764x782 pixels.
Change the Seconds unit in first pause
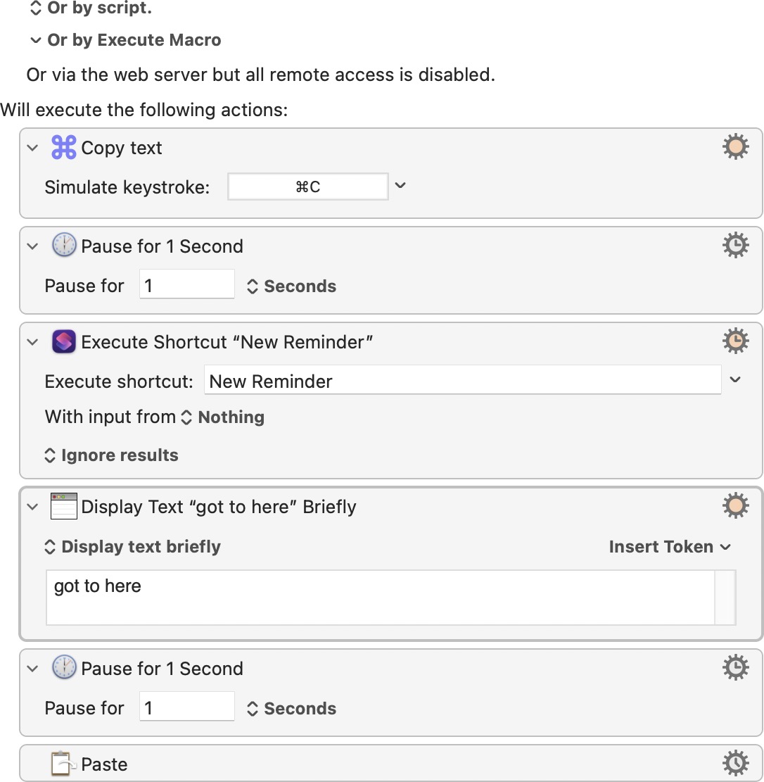click(x=292, y=286)
